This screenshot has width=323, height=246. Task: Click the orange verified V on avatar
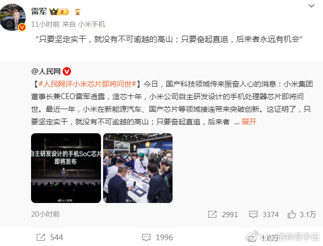(22, 27)
